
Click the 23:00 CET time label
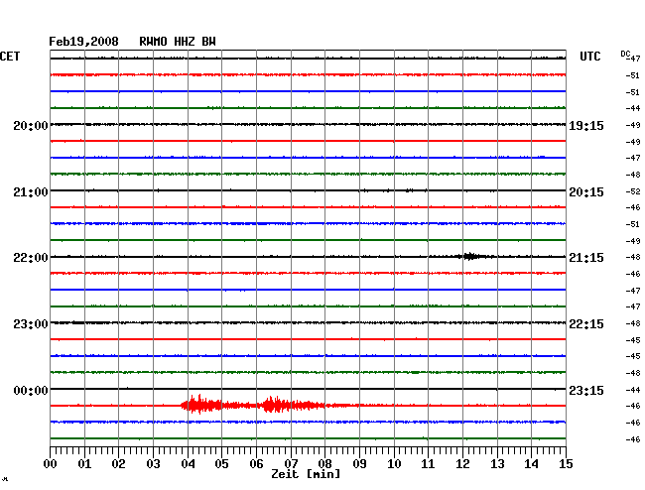point(31,324)
